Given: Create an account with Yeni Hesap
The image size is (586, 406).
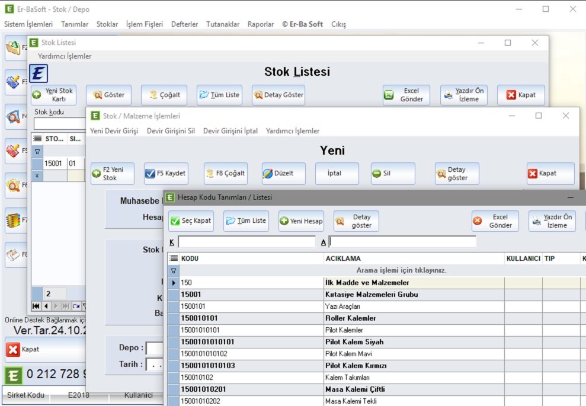Looking at the screenshot, I should pos(301,221).
